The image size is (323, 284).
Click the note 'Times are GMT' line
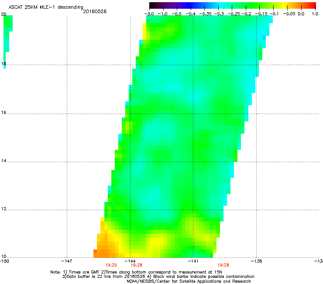coord(136,272)
